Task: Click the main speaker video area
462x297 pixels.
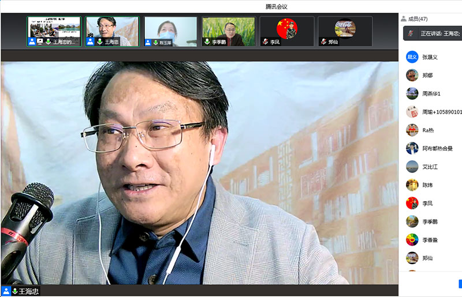Action: pyautogui.click(x=199, y=173)
